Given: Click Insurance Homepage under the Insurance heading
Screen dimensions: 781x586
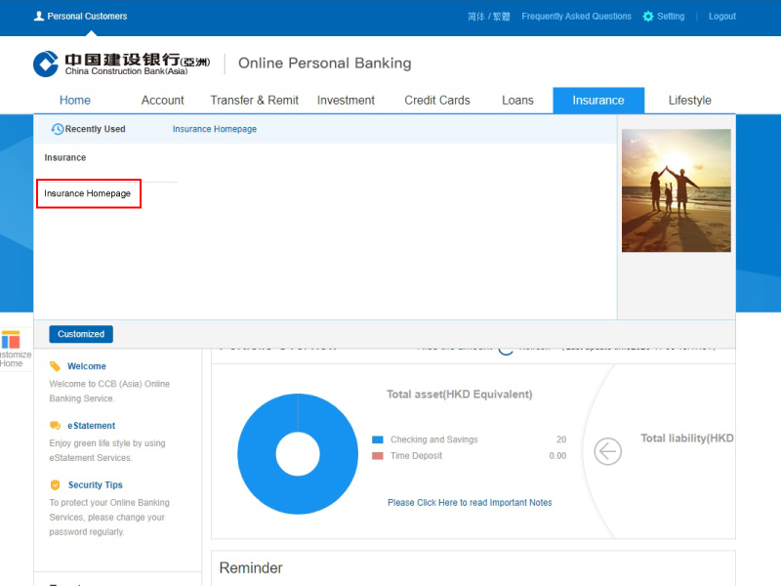Looking at the screenshot, I should [87, 193].
